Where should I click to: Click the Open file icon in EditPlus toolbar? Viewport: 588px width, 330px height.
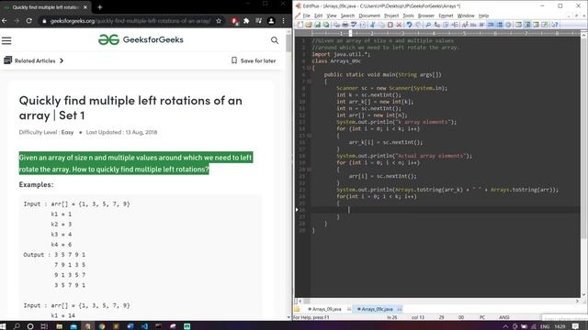[x=309, y=25]
